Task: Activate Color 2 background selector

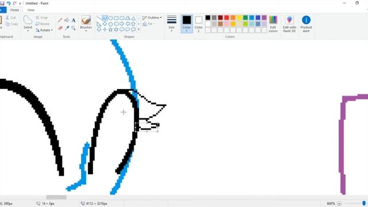Action: (x=198, y=24)
